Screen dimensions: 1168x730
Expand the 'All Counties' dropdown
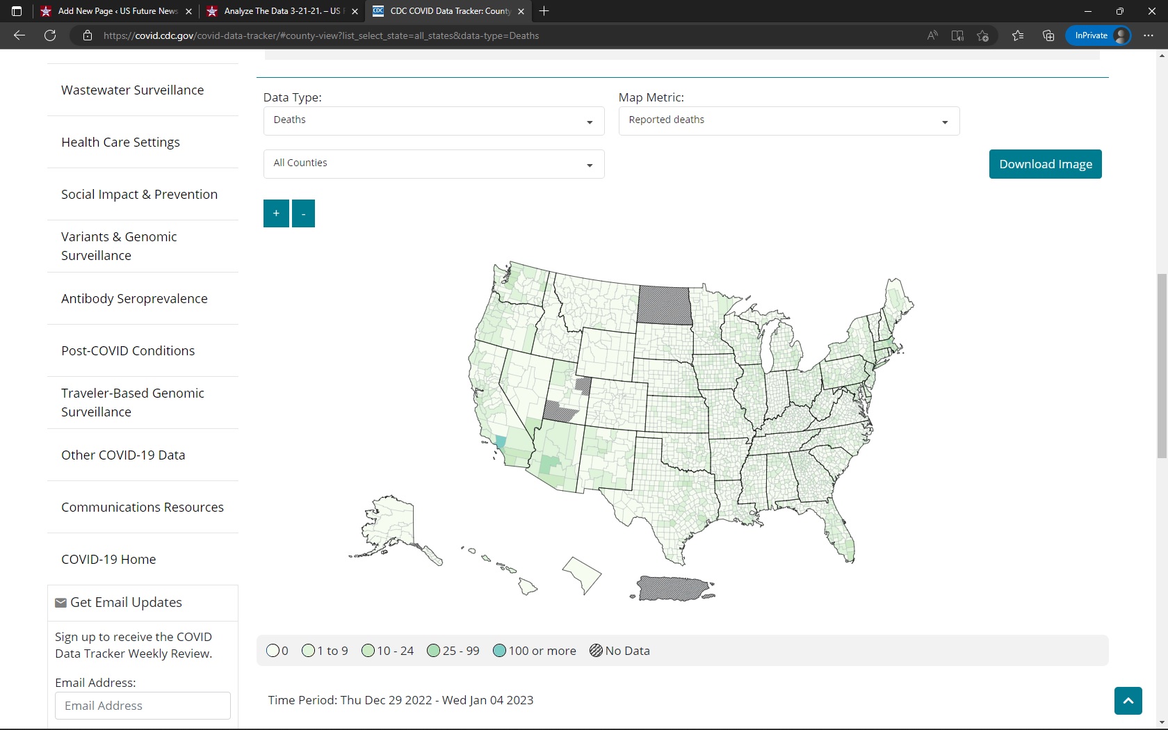[434, 164]
